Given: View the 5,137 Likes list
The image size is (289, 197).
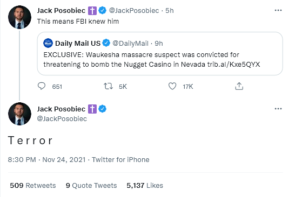Looking at the screenshot, I should pyautogui.click(x=145, y=186).
